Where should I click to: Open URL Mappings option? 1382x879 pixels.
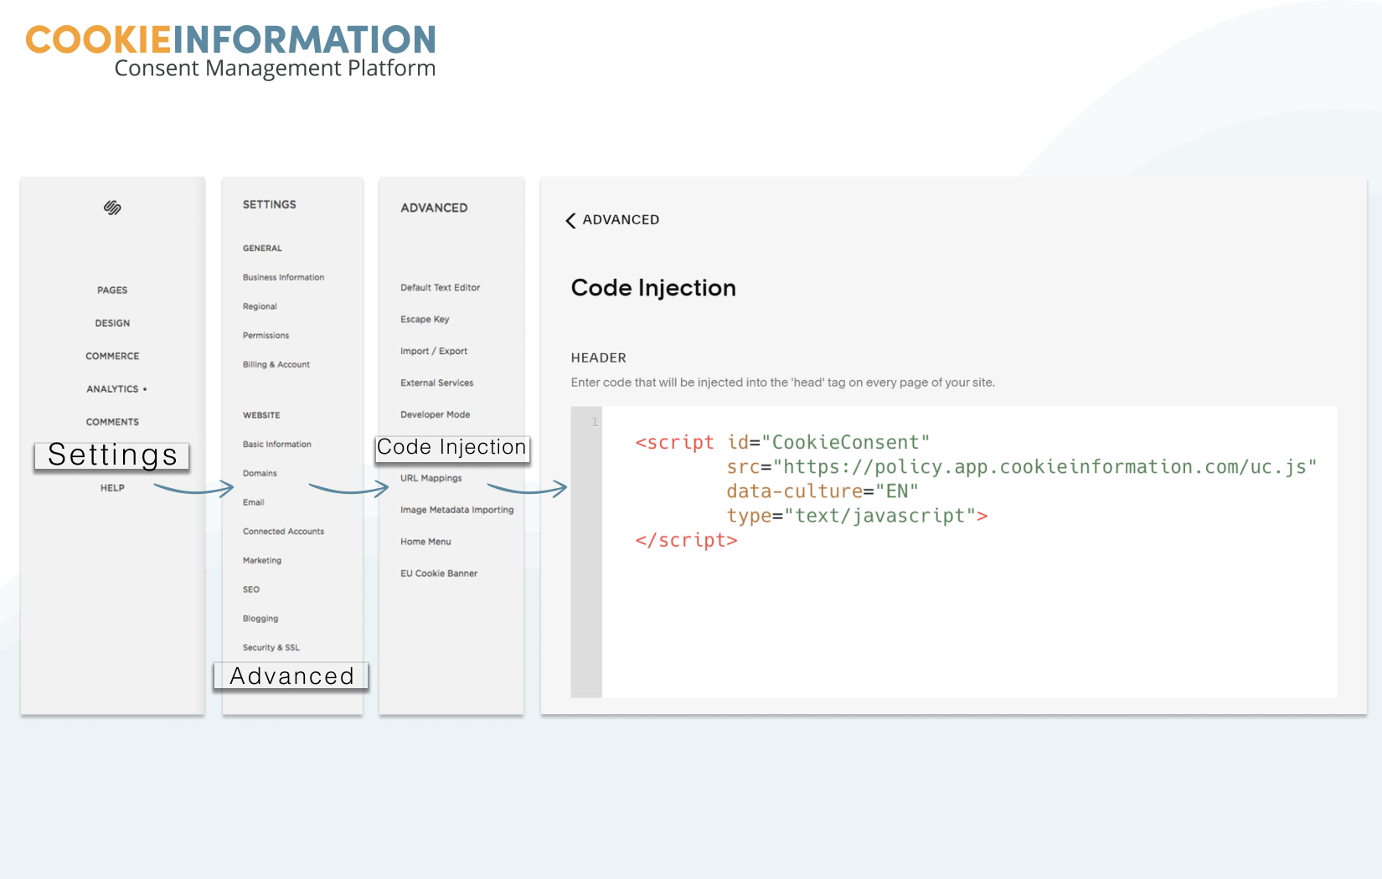coord(431,478)
